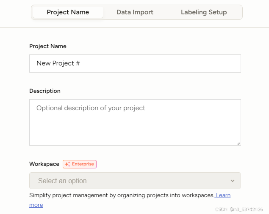Click the Description textarea resize handle
Viewport: 269px width, 214px height.
(x=238, y=143)
